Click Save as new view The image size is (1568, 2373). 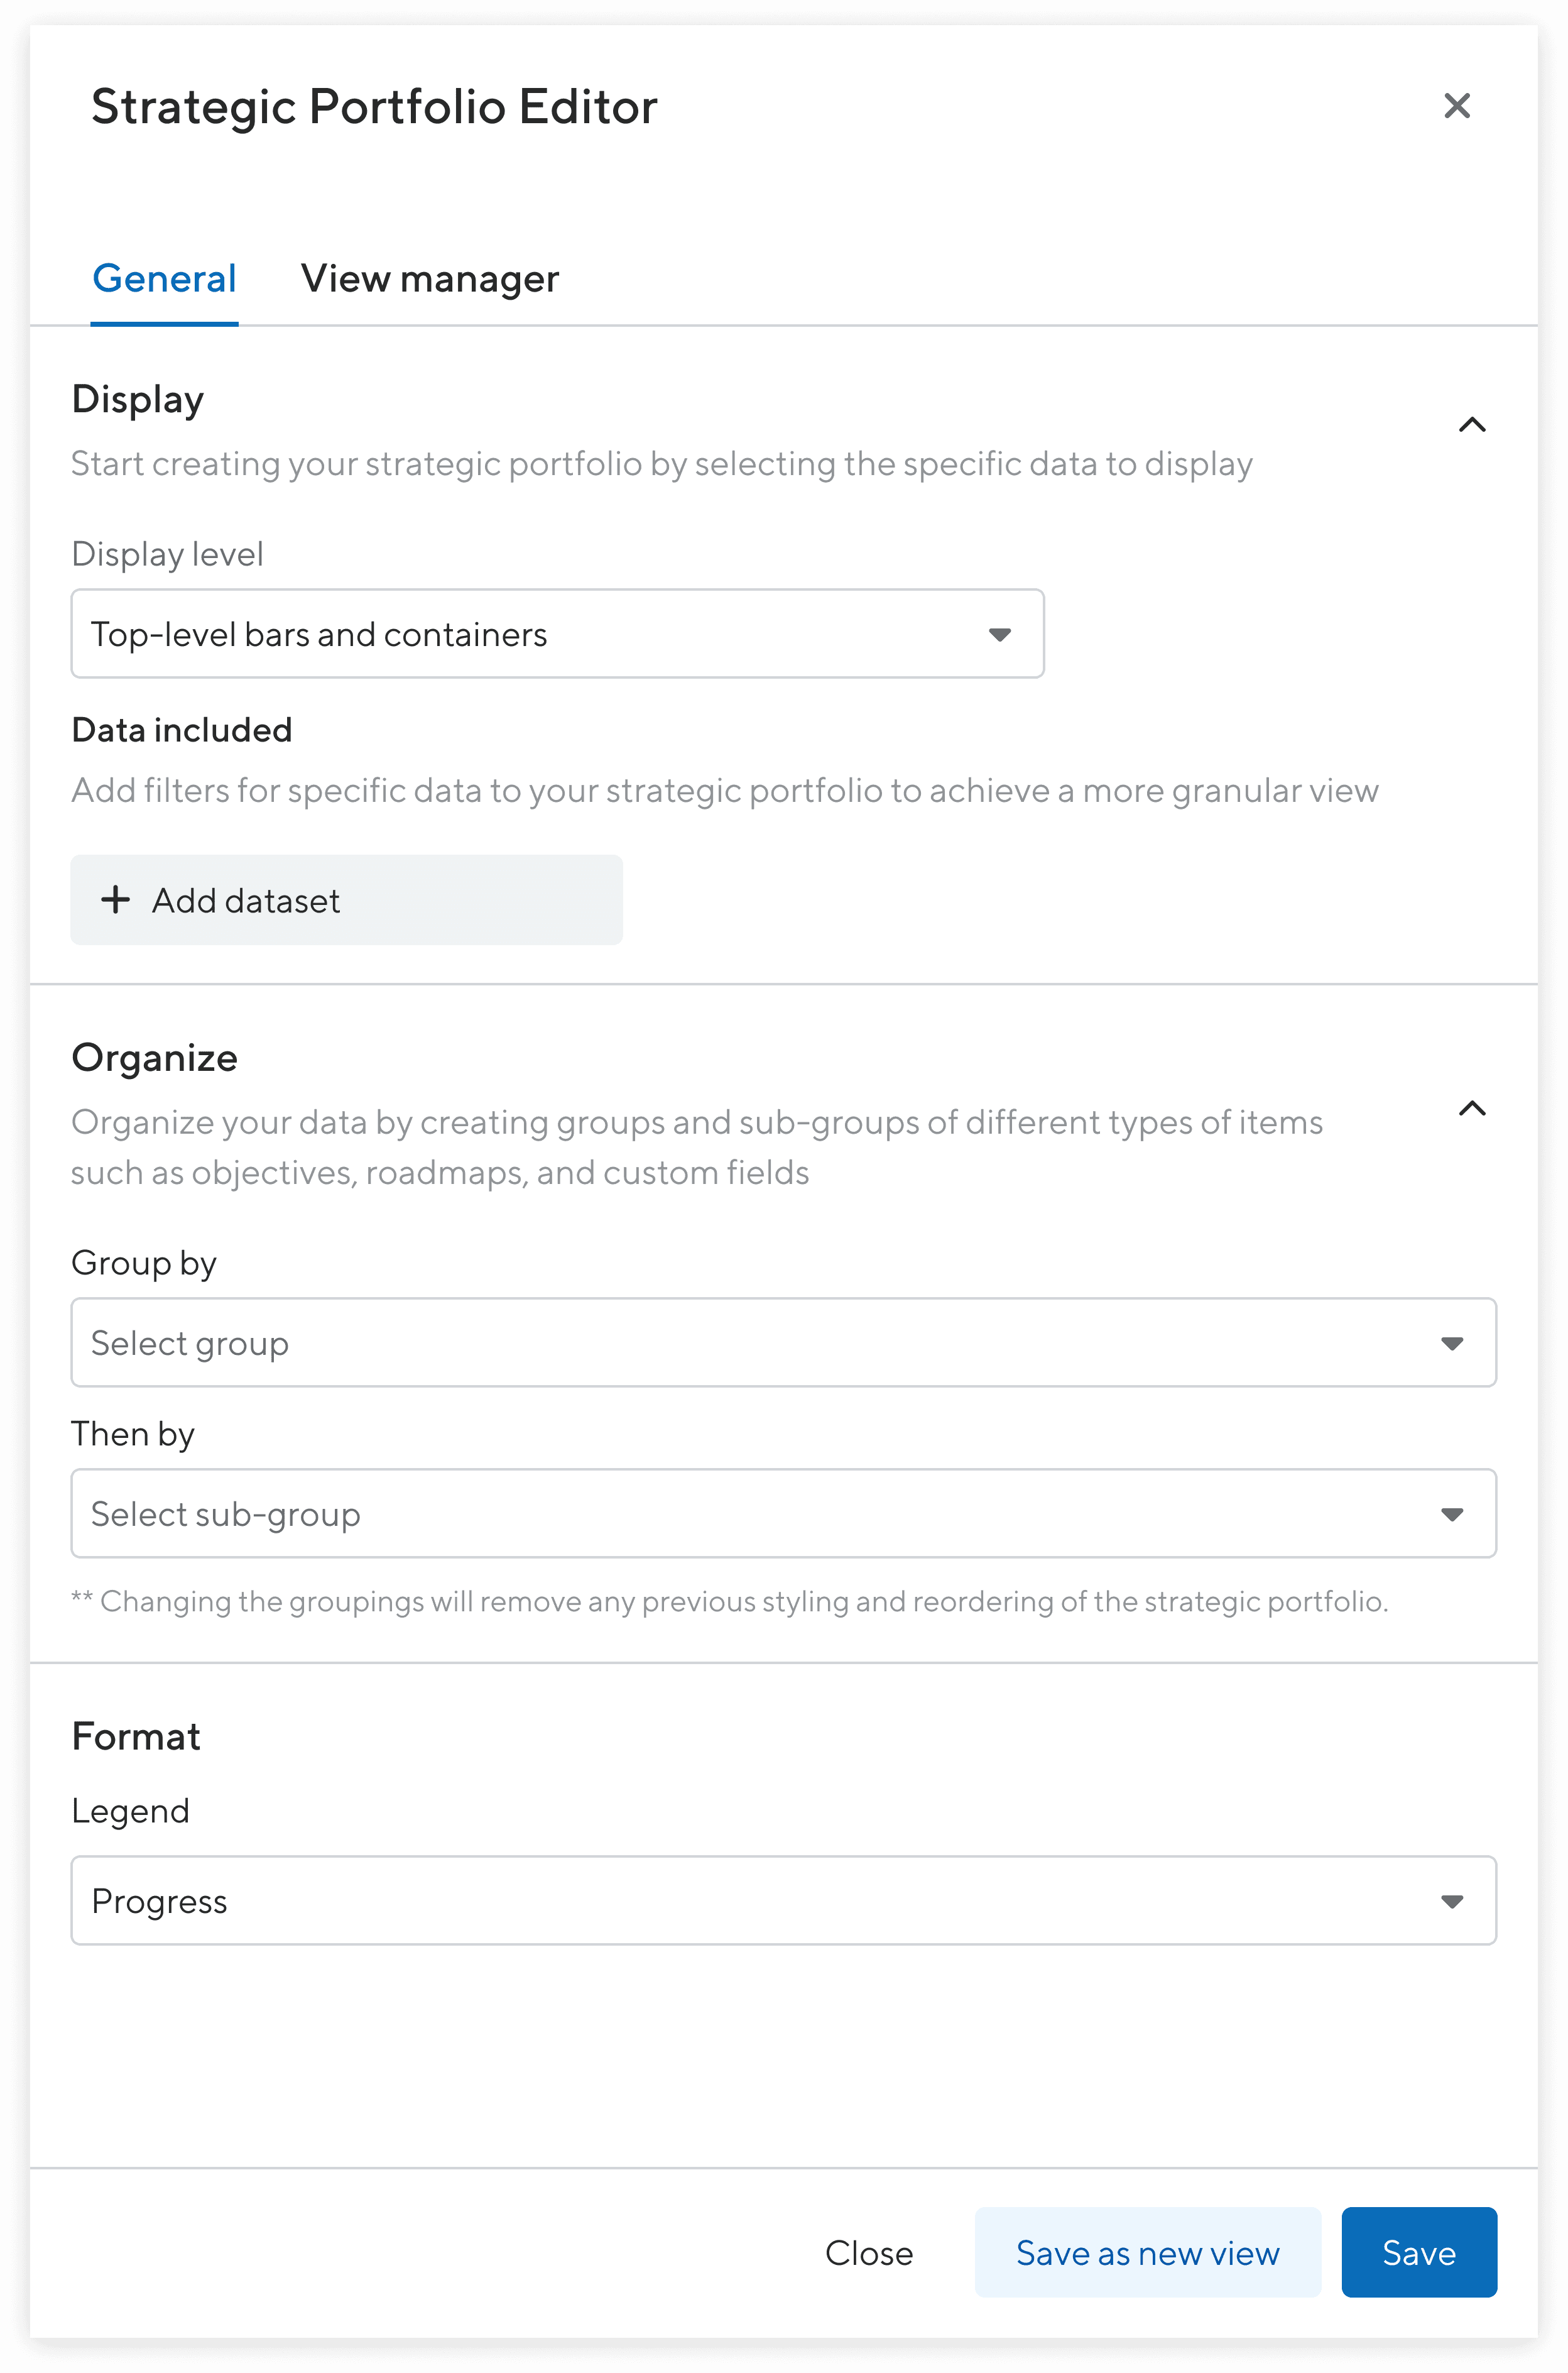pyautogui.click(x=1147, y=2253)
